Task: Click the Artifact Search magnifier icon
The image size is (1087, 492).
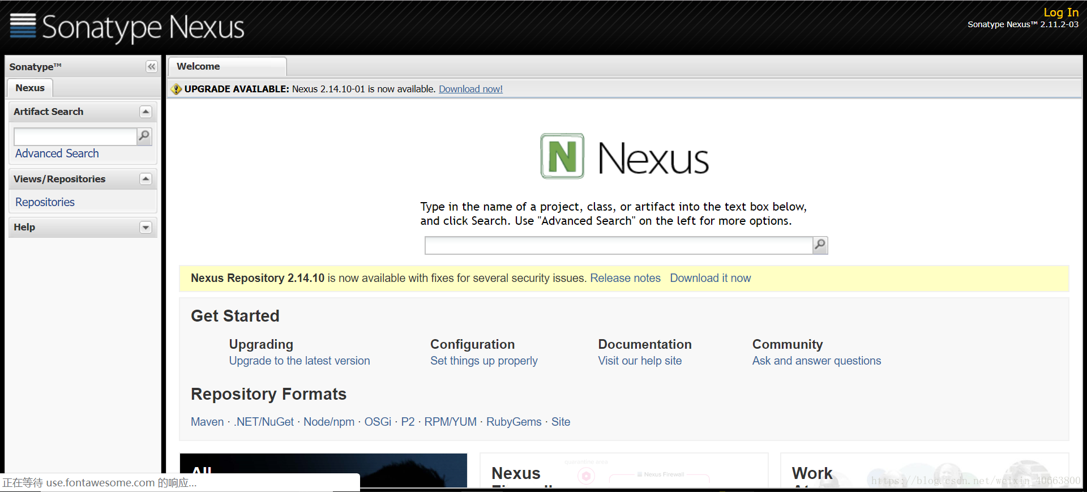Action: pos(144,136)
